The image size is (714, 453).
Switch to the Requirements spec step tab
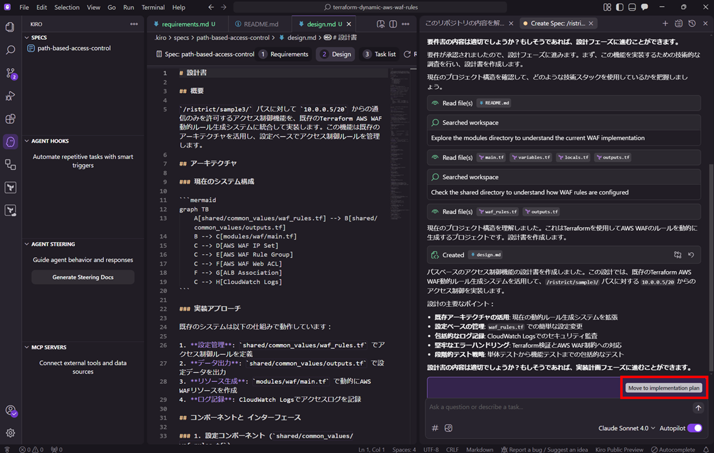[x=284, y=54]
